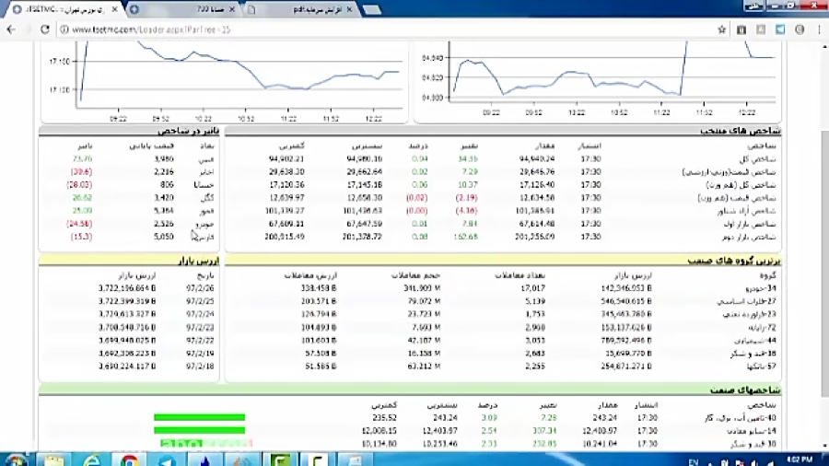Close the second browser tab
The height and width of the screenshot is (466, 829).
(232, 9)
